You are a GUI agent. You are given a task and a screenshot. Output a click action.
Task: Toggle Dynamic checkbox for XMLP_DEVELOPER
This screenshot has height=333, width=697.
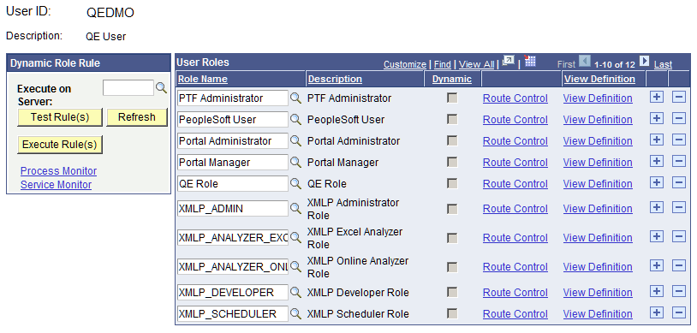[452, 292]
